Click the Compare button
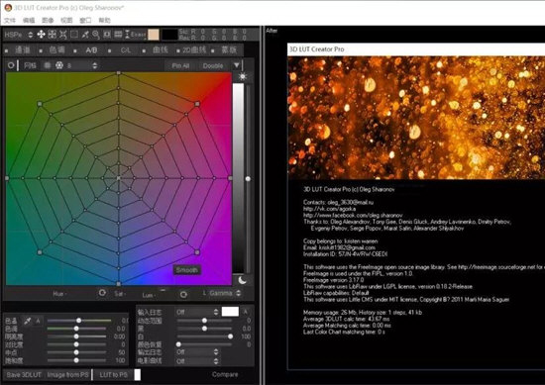 coord(225,374)
